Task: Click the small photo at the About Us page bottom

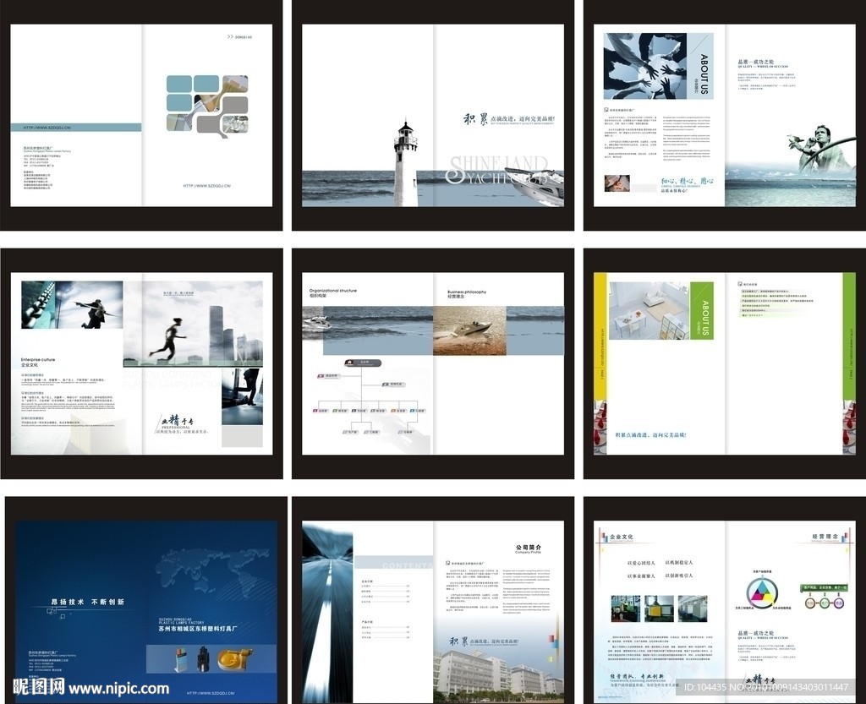Action: tap(617, 183)
